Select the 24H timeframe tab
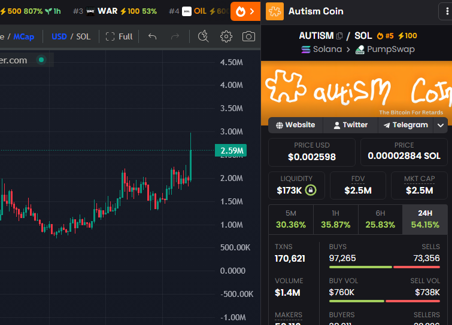Screen dimensions: 452x325 pyautogui.click(x=425, y=219)
